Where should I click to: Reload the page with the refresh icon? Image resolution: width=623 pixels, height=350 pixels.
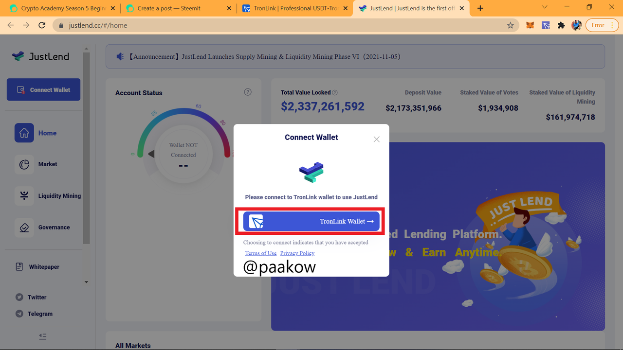[x=42, y=25]
